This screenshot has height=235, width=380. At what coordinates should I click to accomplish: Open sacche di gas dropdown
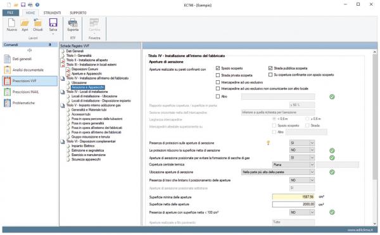click(302, 157)
